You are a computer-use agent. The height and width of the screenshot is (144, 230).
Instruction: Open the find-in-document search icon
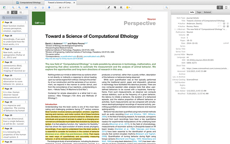pyautogui.click(x=166, y=7)
